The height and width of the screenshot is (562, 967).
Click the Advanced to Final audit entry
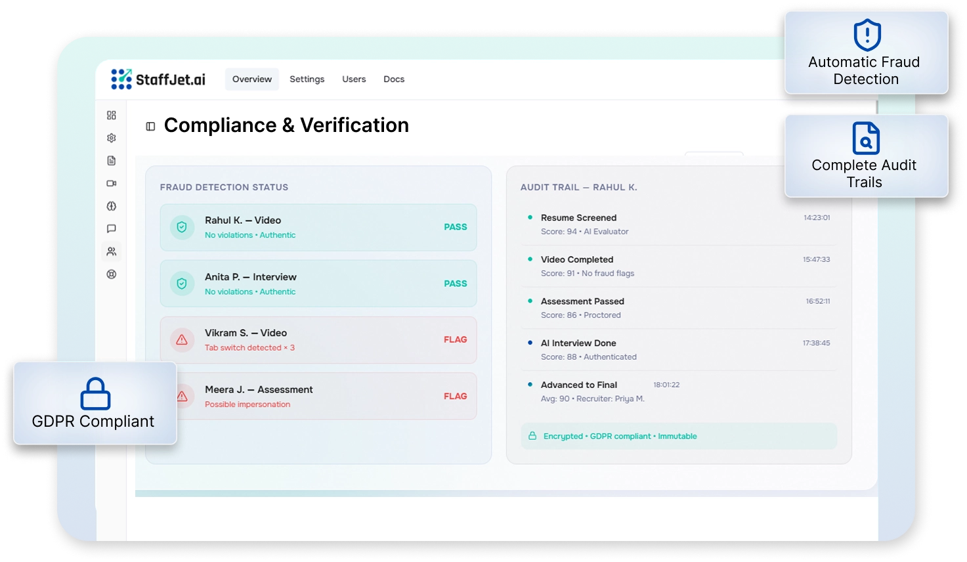click(x=578, y=385)
